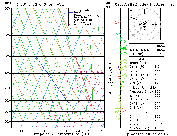Click the 20 temperature axis tick
Image resolution: width=177 pixels, height=136 pixels.
78,131
